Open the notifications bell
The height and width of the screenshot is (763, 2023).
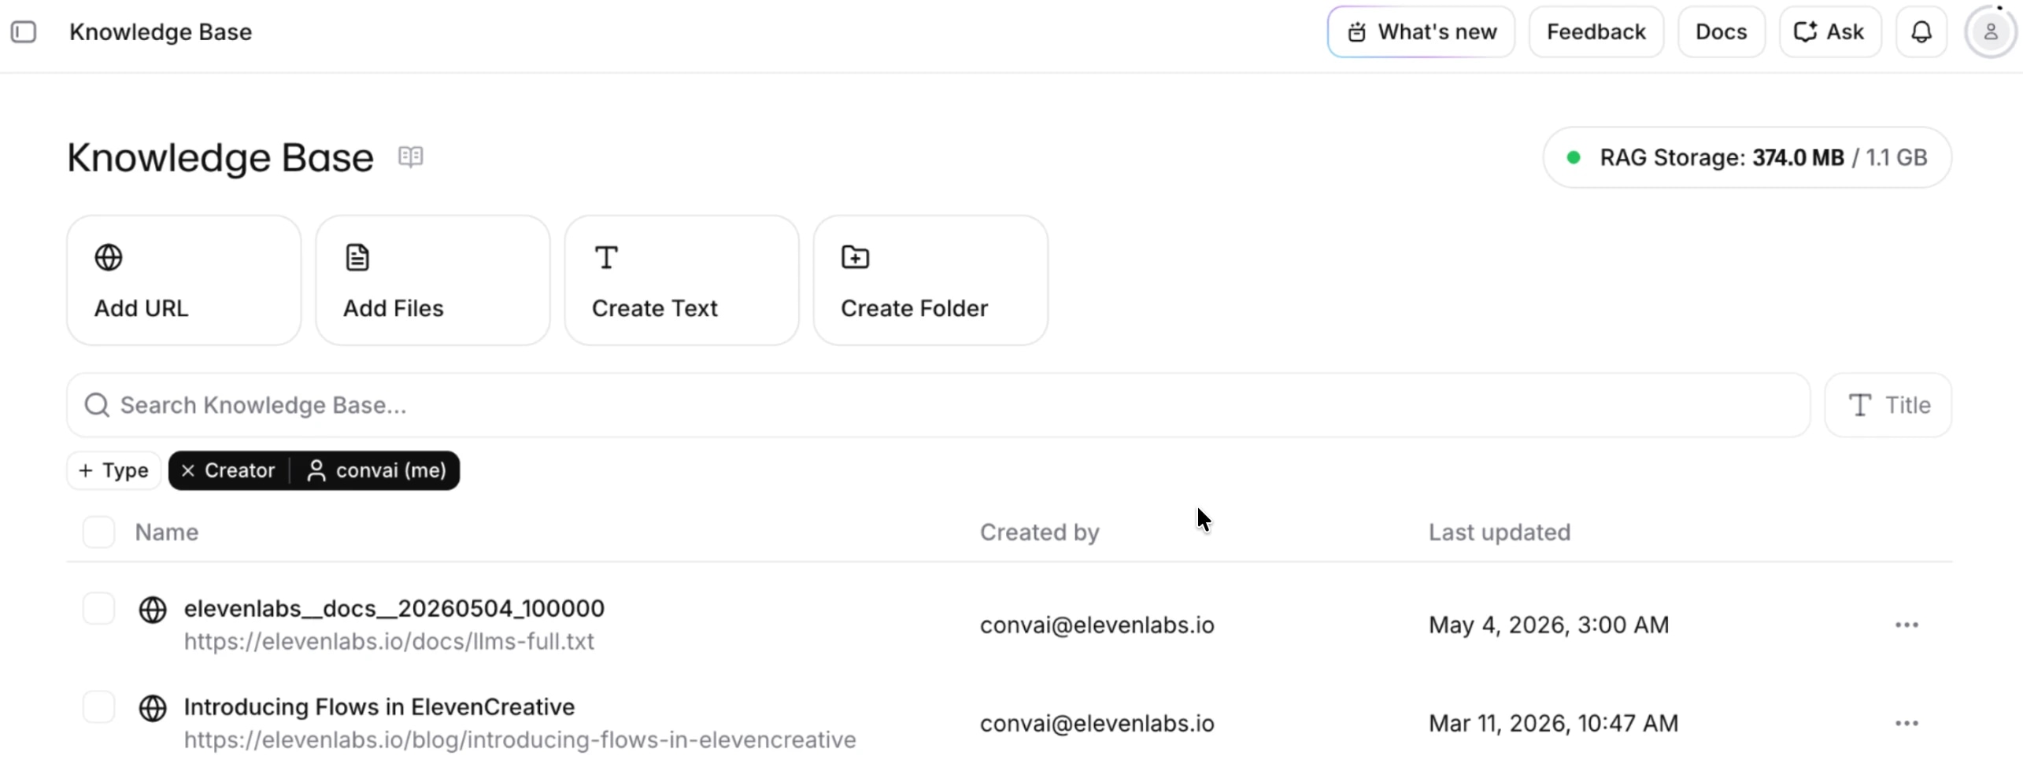[x=1921, y=32]
